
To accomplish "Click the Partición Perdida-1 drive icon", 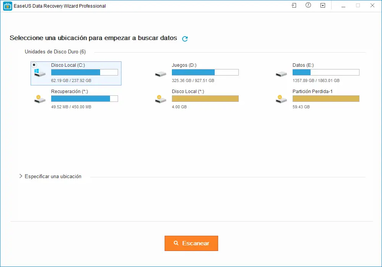I will tap(281, 99).
